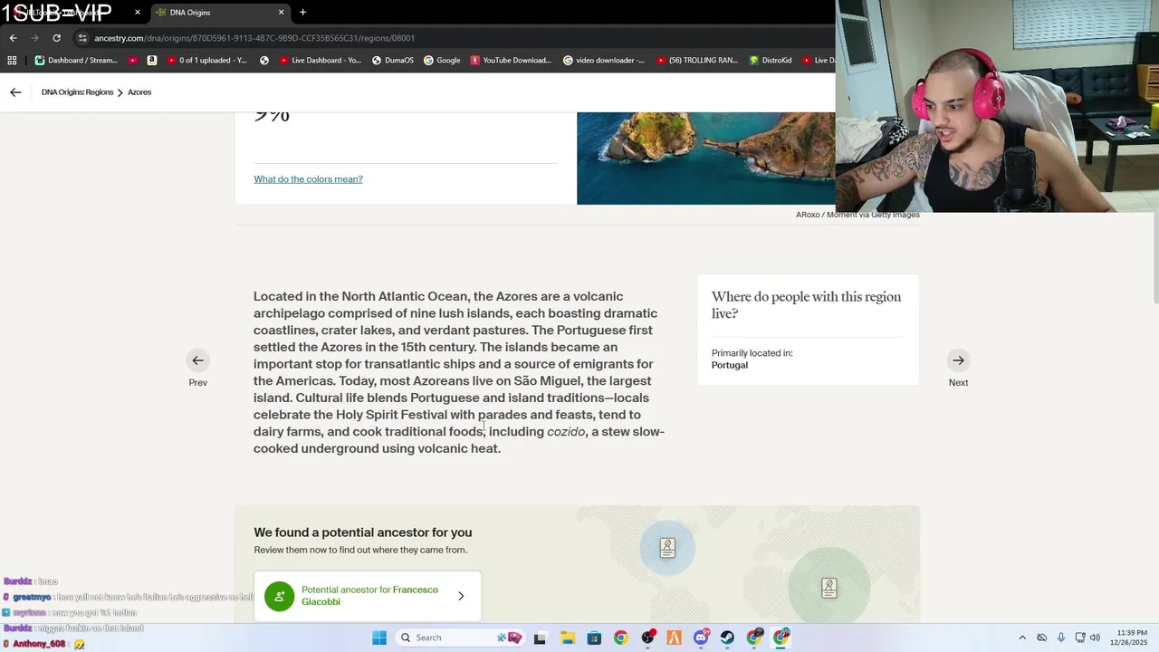Click the green record marker on the map
Image resolution: width=1159 pixels, height=652 pixels.
[829, 588]
